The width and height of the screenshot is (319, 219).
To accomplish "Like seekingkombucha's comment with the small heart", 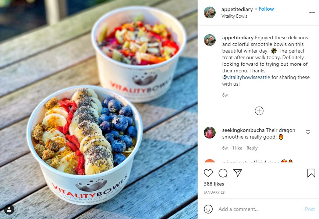I will (x=308, y=132).
